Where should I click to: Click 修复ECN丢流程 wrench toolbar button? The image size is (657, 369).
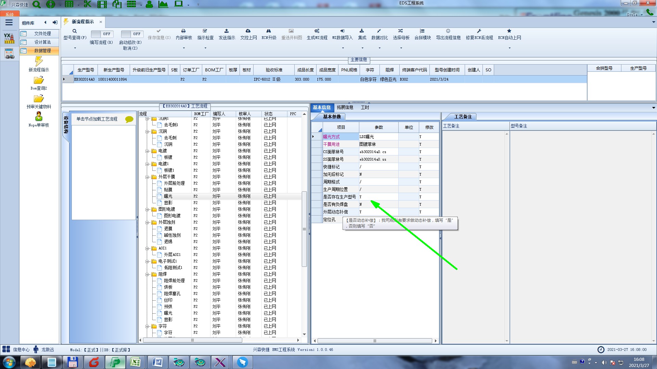(x=479, y=35)
